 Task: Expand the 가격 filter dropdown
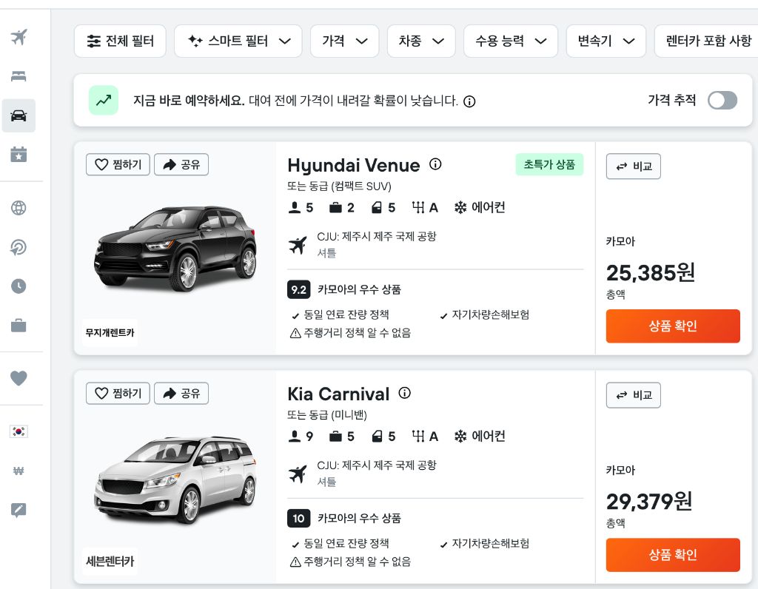point(344,41)
